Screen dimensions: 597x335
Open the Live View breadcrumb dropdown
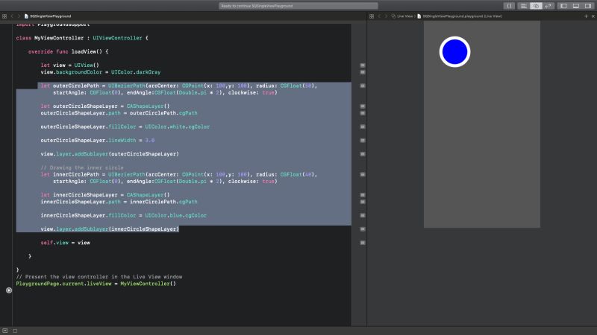tap(402, 16)
